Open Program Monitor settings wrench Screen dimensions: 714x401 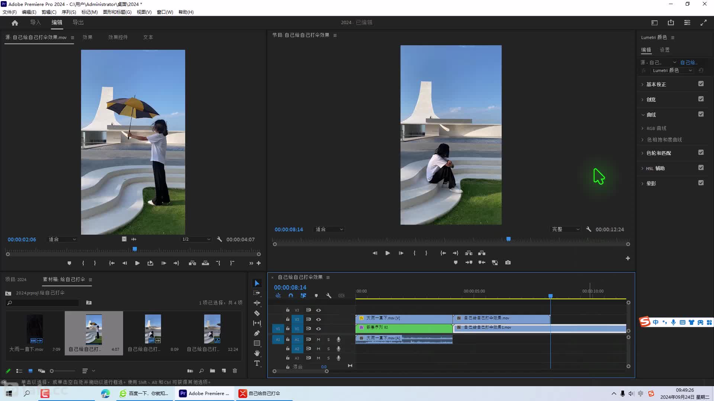[589, 229]
